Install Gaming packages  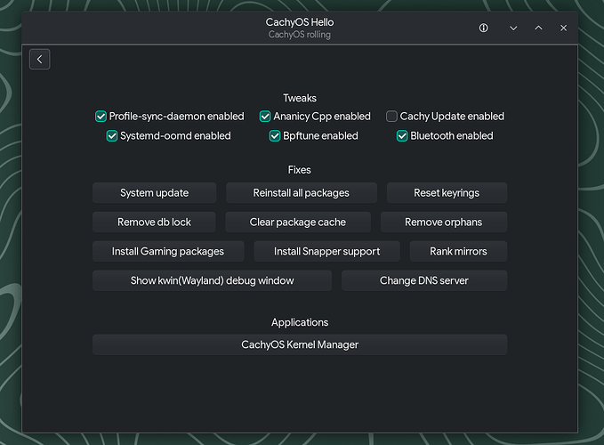point(167,251)
